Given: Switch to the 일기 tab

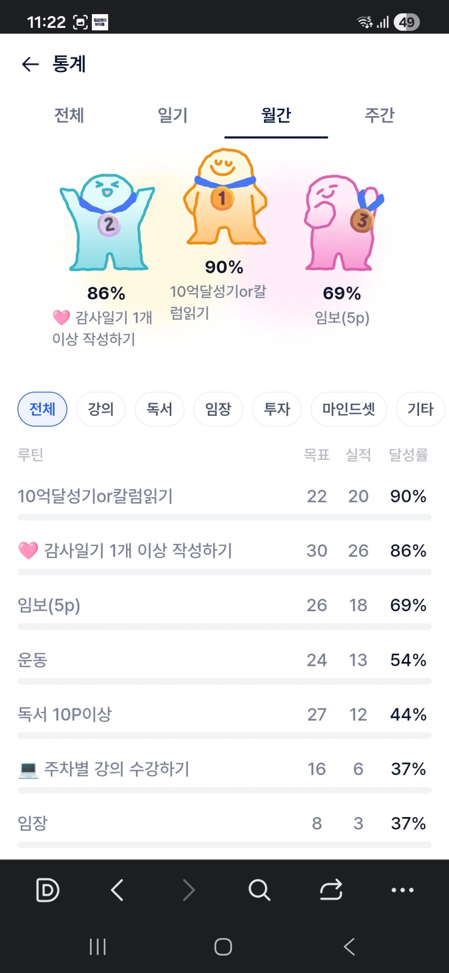Looking at the screenshot, I should 173,115.
